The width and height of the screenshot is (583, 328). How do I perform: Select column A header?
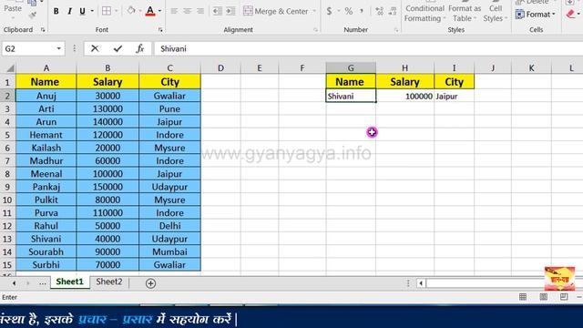click(46, 68)
